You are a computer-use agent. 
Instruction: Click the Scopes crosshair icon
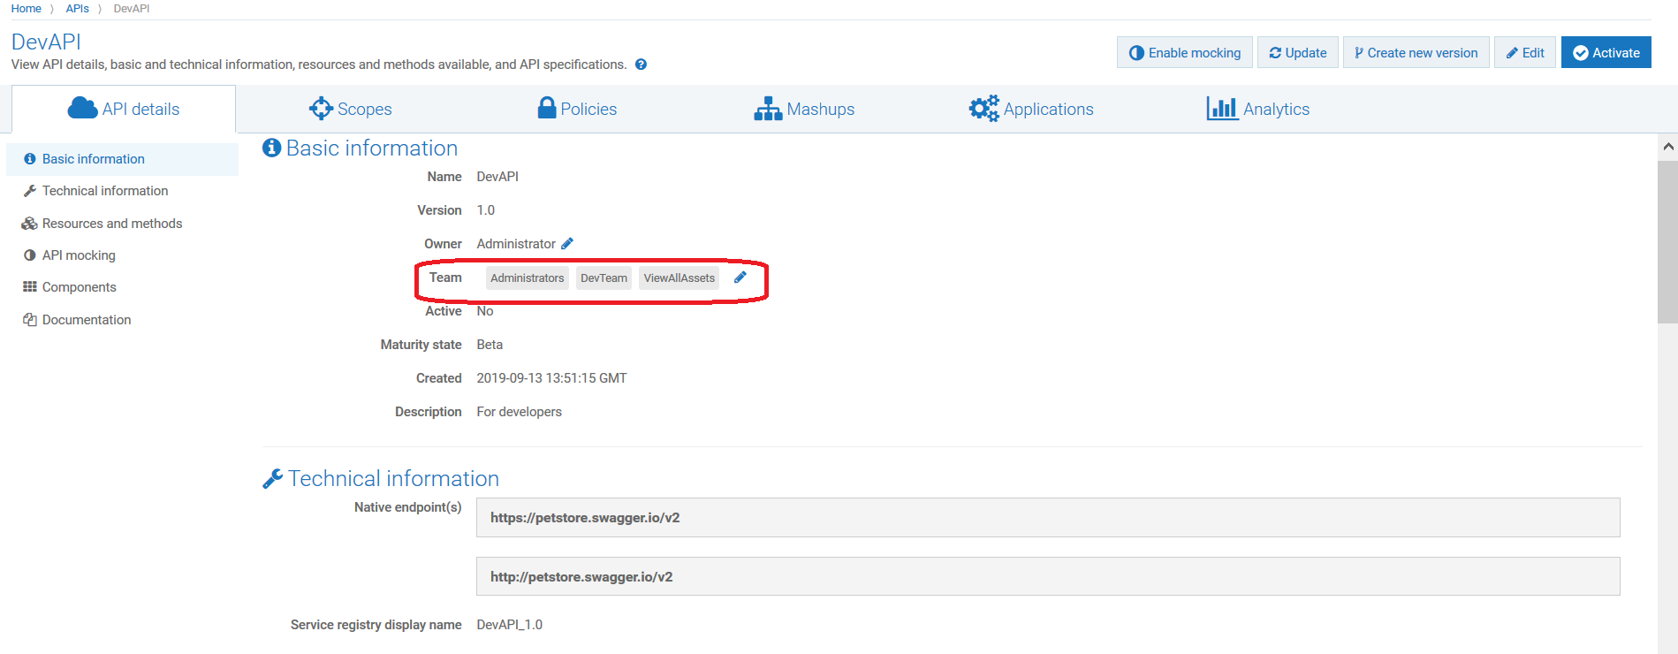[321, 109]
